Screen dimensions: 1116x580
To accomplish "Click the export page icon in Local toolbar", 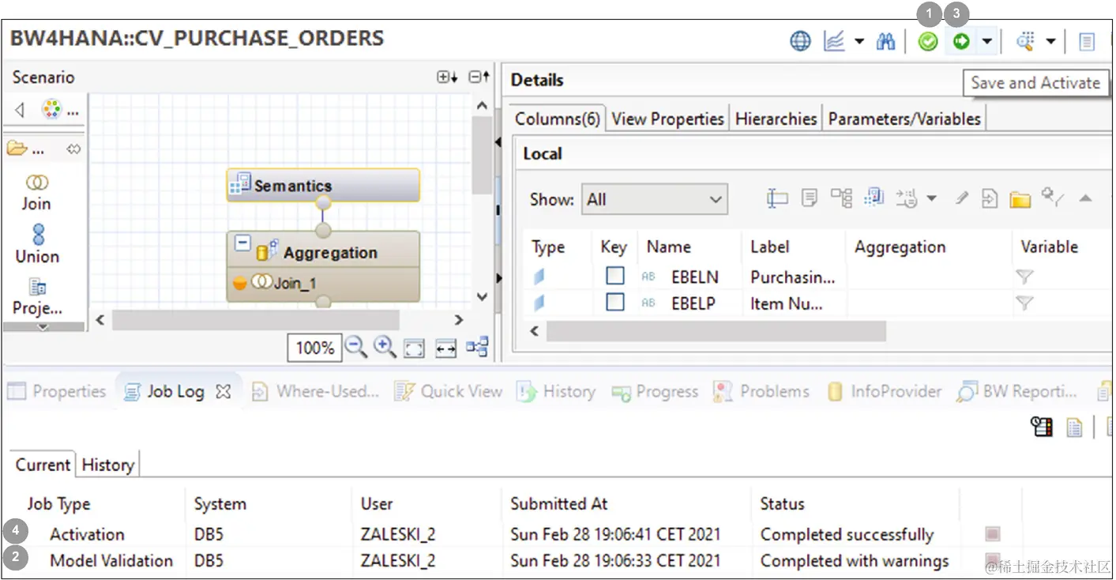I will pyautogui.click(x=990, y=198).
